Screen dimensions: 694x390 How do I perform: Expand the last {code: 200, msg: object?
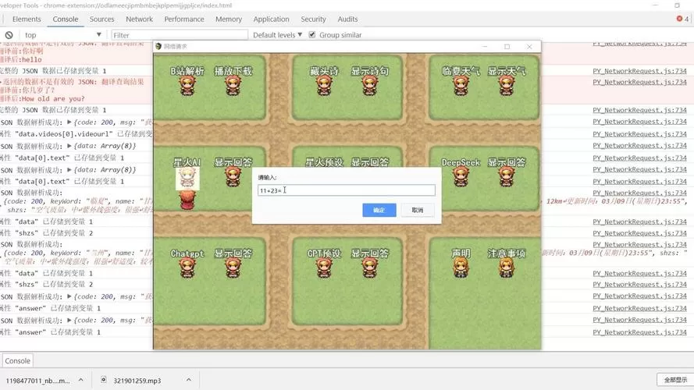coord(69,320)
